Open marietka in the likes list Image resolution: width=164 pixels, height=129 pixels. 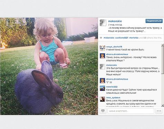coord(134,38)
